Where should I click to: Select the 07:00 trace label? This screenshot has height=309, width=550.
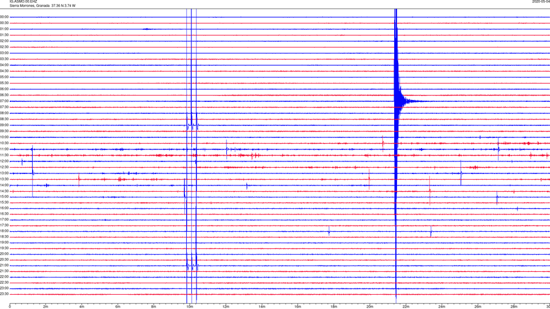(x=4, y=101)
